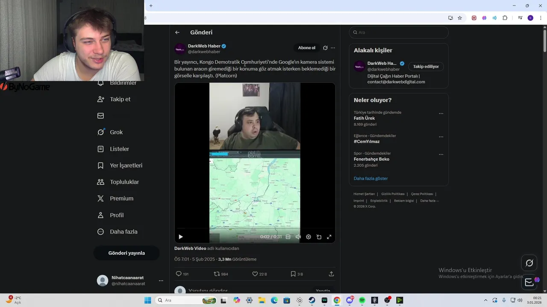
Task: Open Grok action next to Abone ol
Action: coord(325,48)
